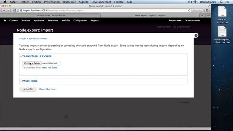
Task: Go back with Safari back arrow
Action: click(4, 11)
